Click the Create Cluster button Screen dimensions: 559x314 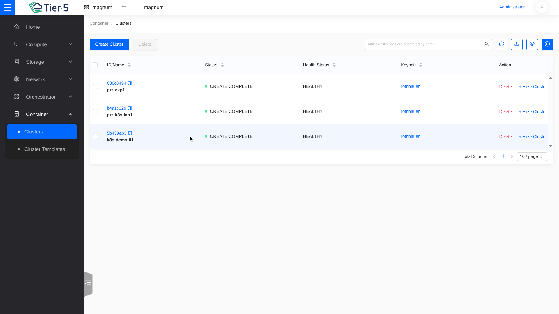109,44
